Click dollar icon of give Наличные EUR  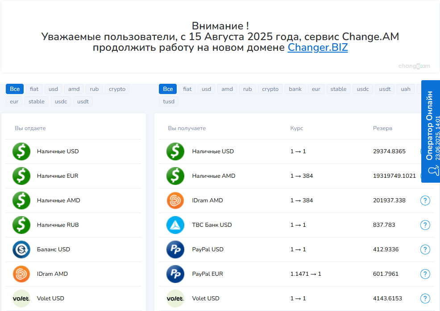(x=21, y=176)
